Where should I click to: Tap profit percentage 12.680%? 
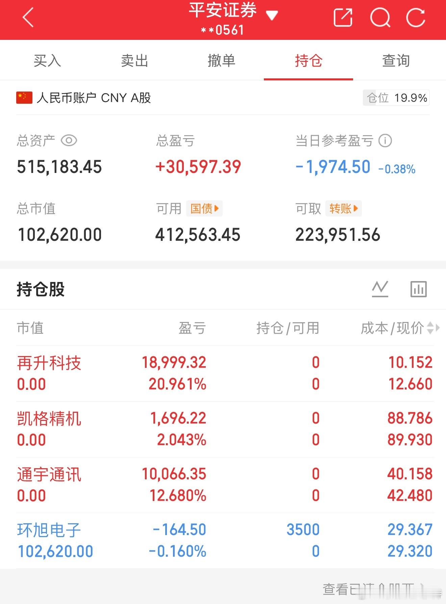tap(178, 496)
